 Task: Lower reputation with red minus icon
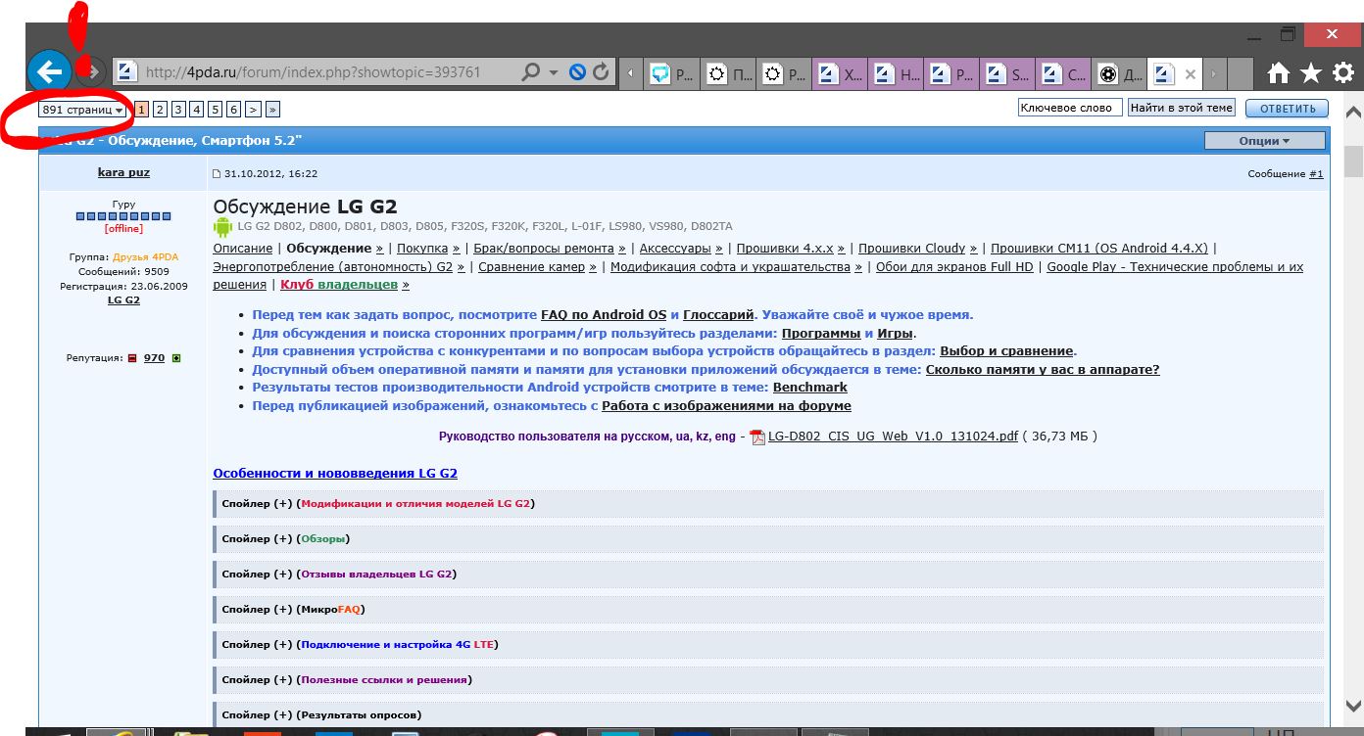132,358
